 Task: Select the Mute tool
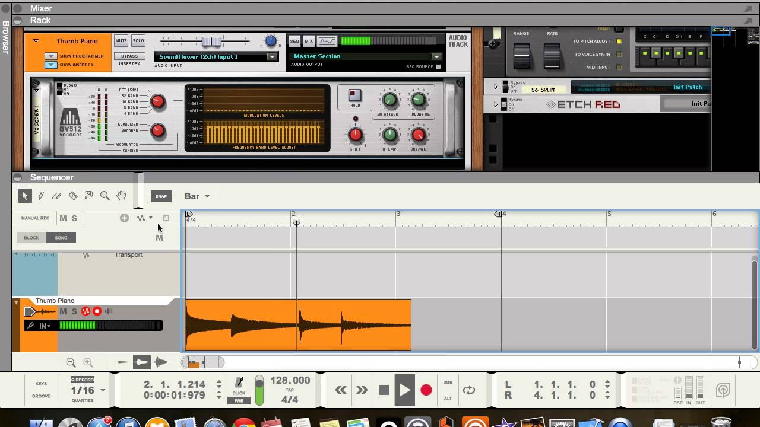[89, 196]
